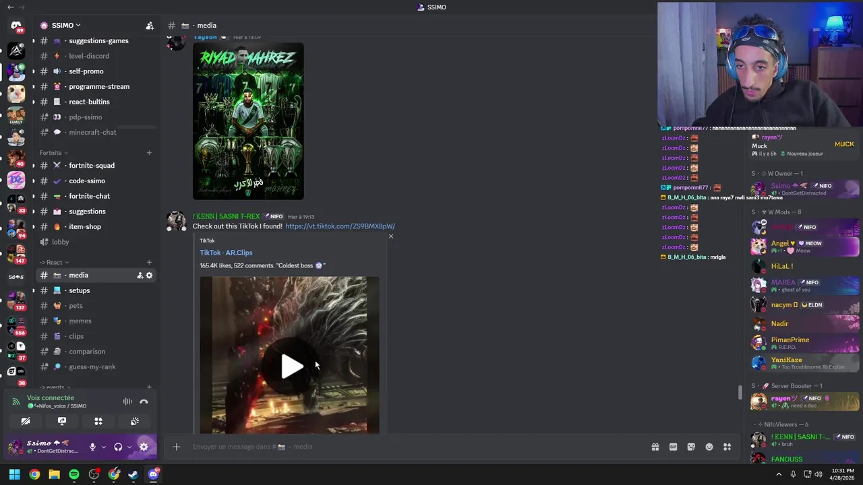Expand the fortnite-squad threads arrow
This screenshot has width=863, height=485.
coord(33,166)
